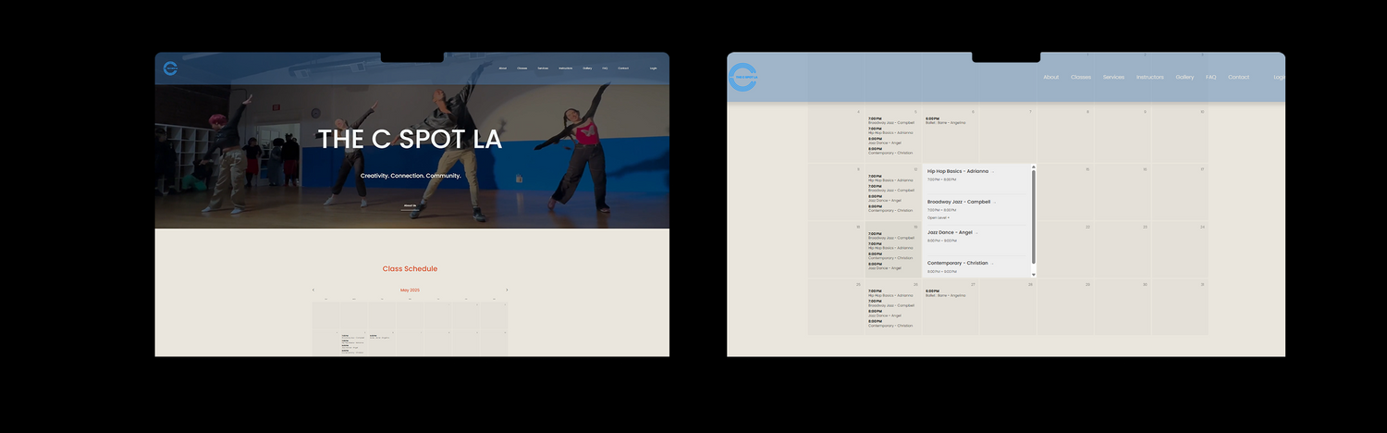The width and height of the screenshot is (1387, 433).
Task: Open Jazz Dance - Angel event on May 5
Action: tap(885, 142)
